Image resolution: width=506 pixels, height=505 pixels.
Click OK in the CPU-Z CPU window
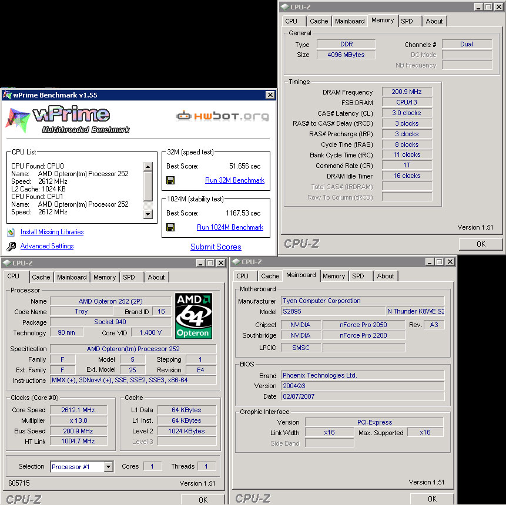pyautogui.click(x=203, y=500)
